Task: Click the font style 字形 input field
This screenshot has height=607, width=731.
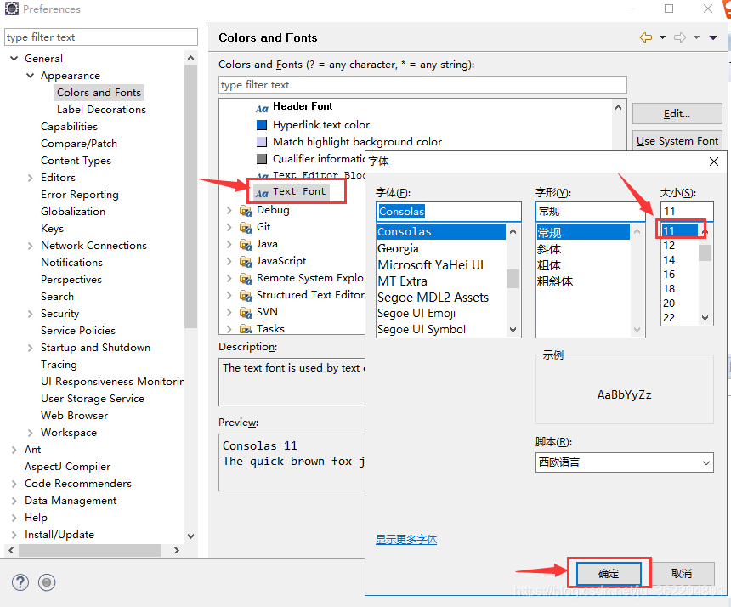Action: (x=590, y=212)
